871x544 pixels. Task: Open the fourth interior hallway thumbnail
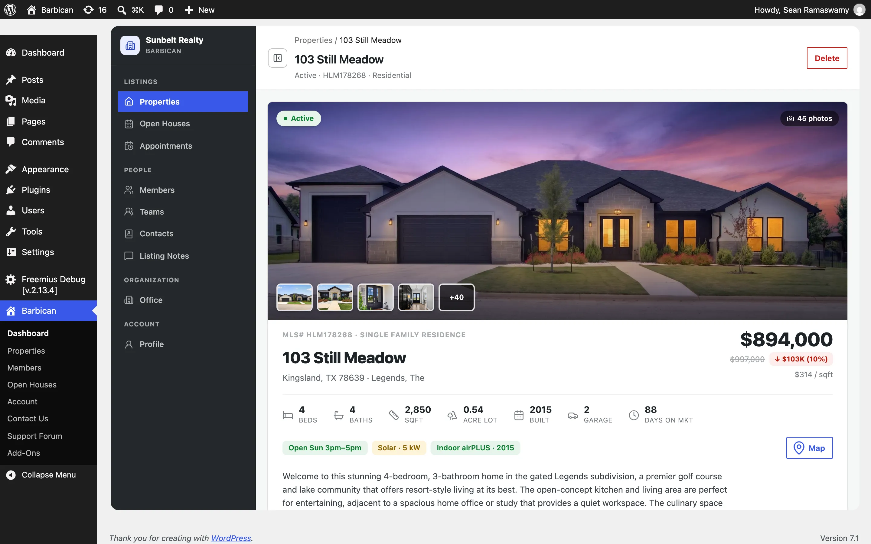[416, 297]
